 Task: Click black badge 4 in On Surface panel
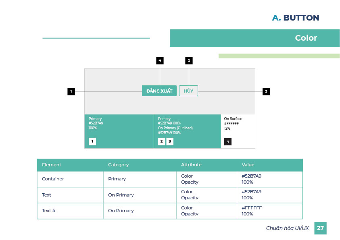pos(228,142)
